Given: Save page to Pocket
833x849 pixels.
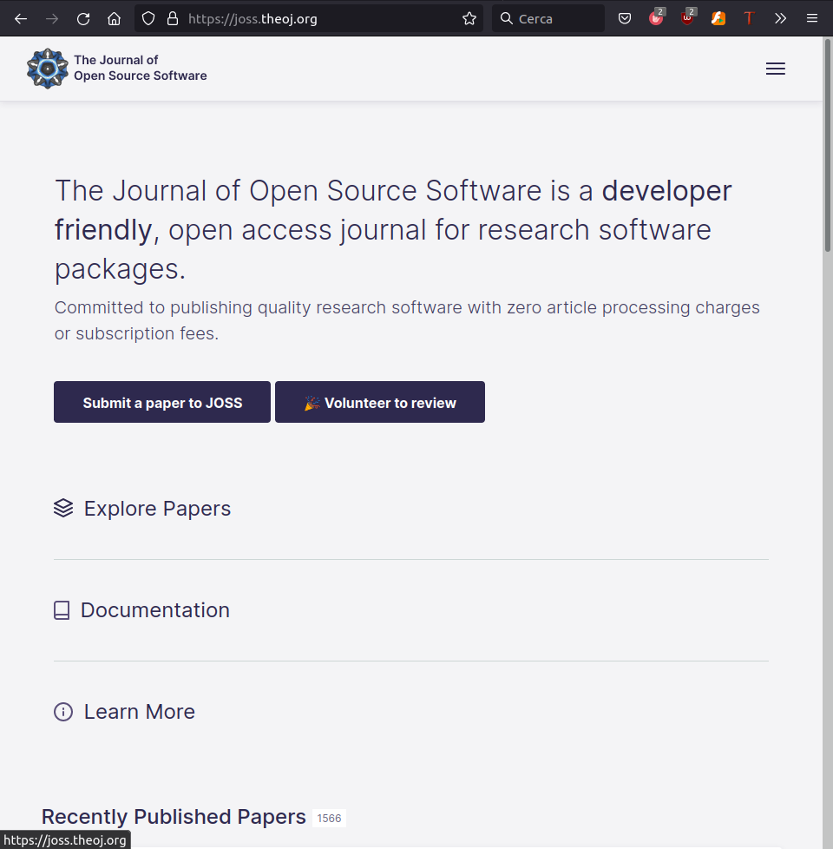Looking at the screenshot, I should click(625, 19).
